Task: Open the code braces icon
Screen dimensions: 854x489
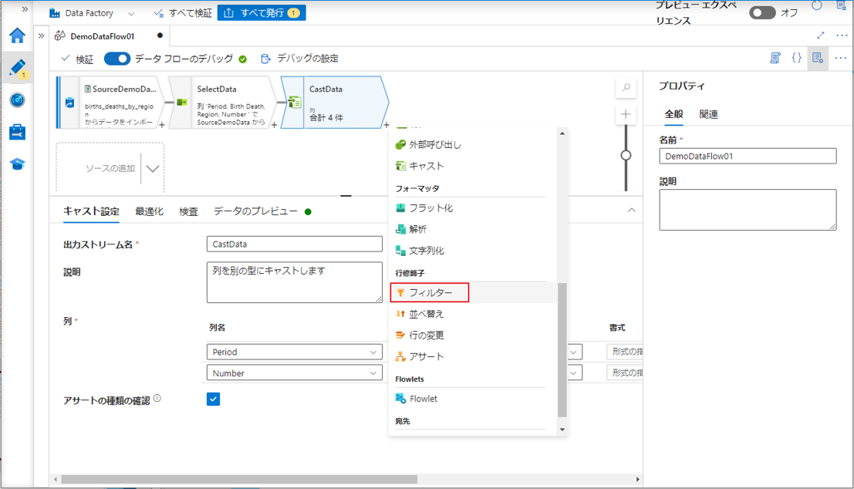Action: (x=796, y=58)
